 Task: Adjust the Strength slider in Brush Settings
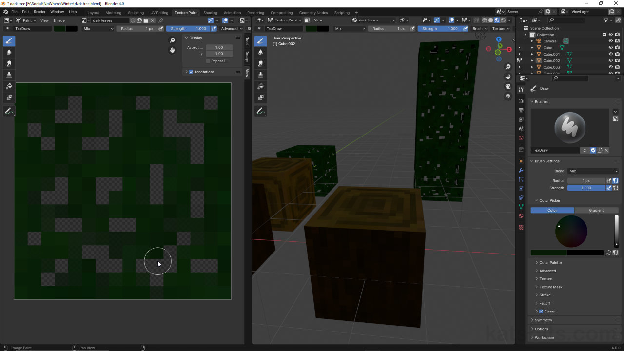[586, 188]
